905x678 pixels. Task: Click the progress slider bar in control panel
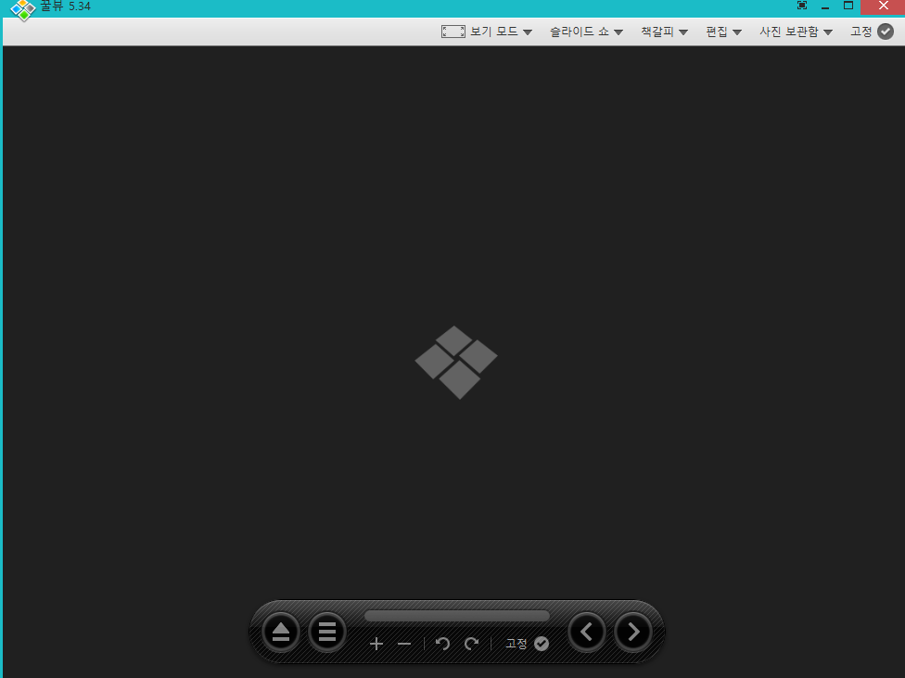pos(456,616)
